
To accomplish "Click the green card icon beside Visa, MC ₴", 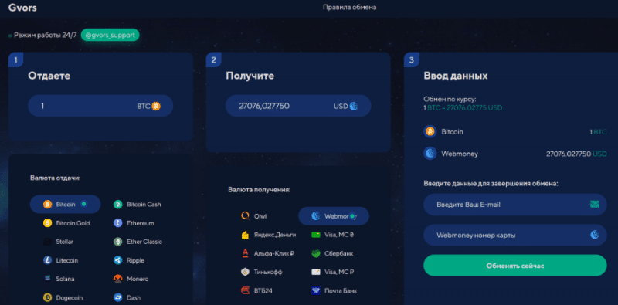I will pyautogui.click(x=315, y=235).
